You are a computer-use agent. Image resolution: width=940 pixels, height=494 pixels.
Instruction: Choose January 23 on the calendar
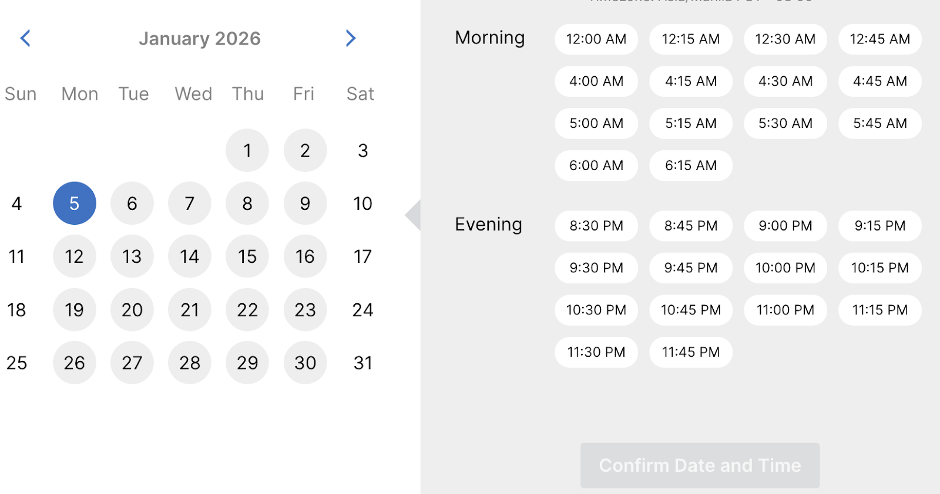305,310
